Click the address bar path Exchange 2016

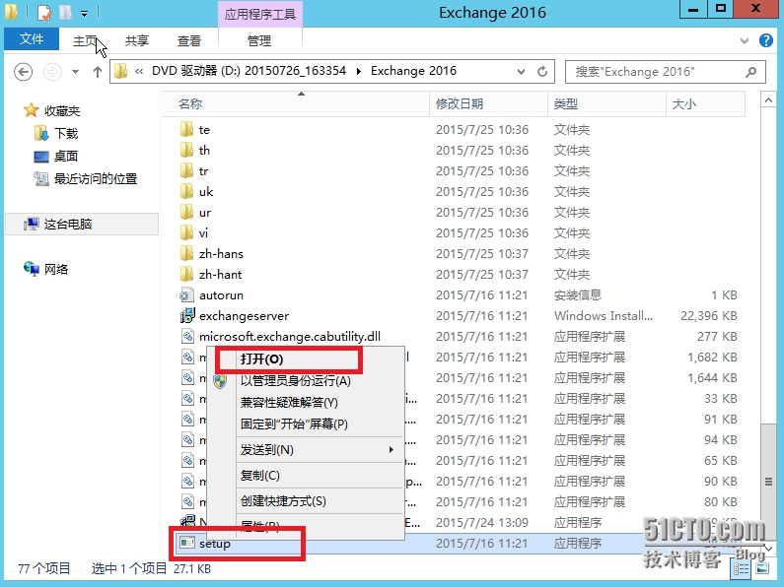[x=413, y=71]
